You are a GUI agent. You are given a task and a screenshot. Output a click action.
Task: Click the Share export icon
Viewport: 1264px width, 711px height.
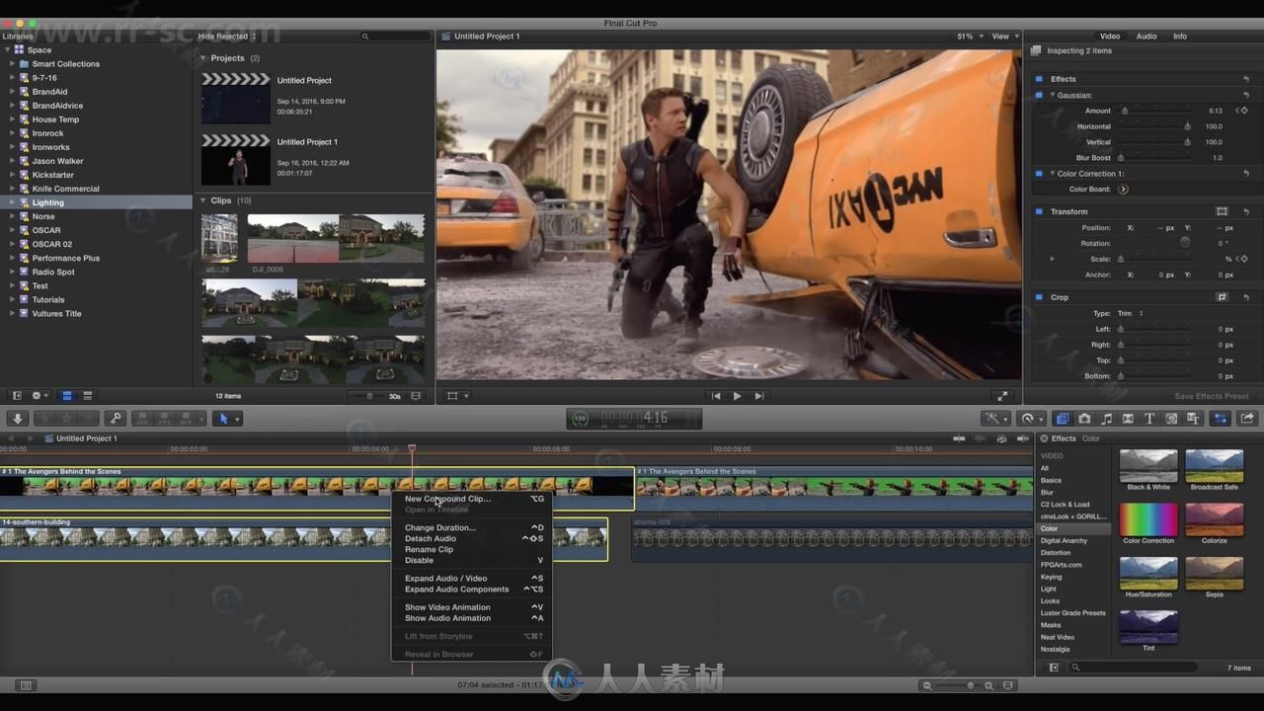1246,419
